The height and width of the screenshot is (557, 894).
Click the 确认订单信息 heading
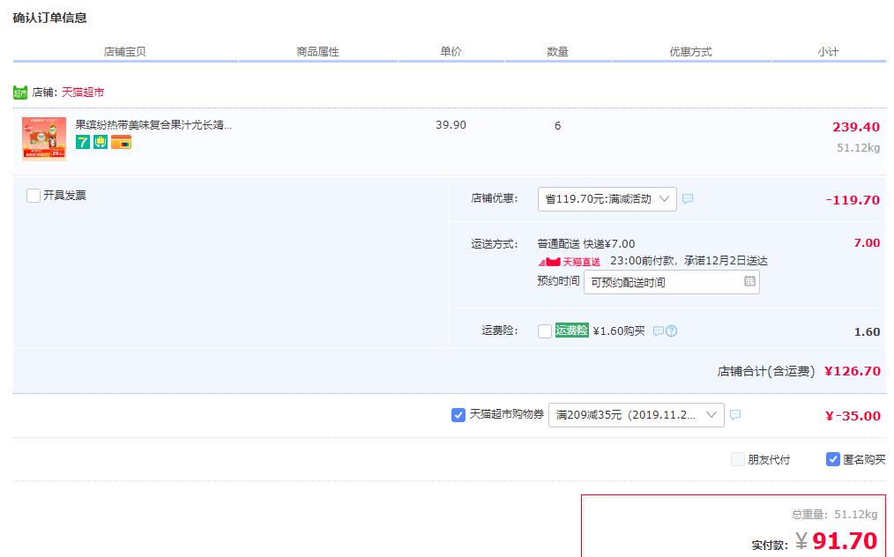point(49,18)
